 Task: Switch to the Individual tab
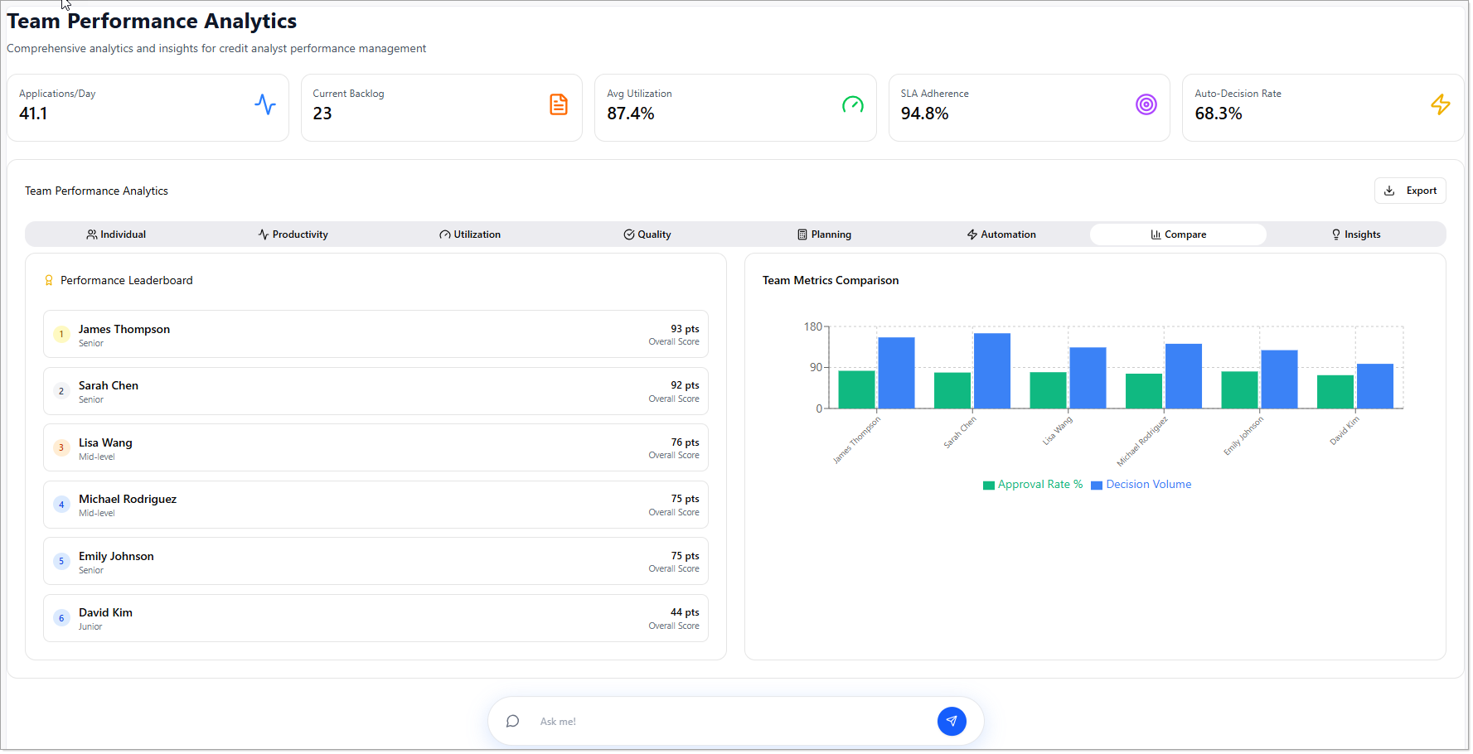tap(116, 234)
